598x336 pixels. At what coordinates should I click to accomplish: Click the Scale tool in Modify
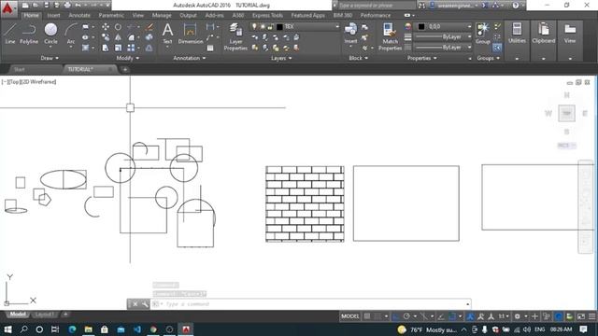point(119,48)
